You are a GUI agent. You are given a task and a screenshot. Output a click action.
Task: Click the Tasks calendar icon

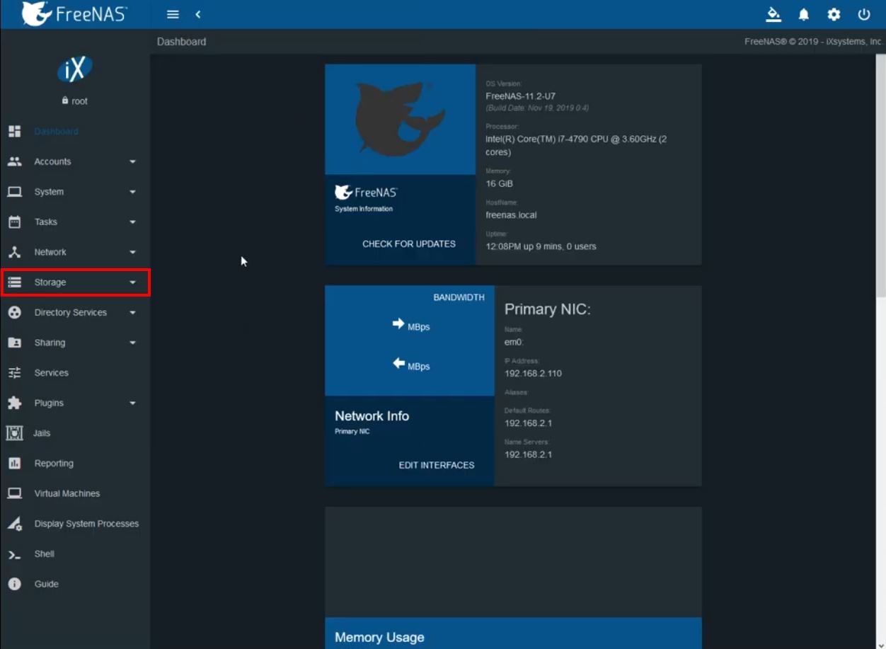tap(14, 222)
